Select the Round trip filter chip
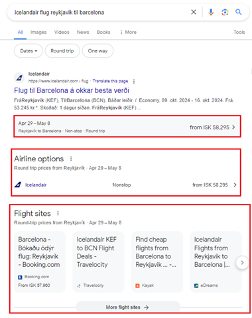 coord(62,51)
